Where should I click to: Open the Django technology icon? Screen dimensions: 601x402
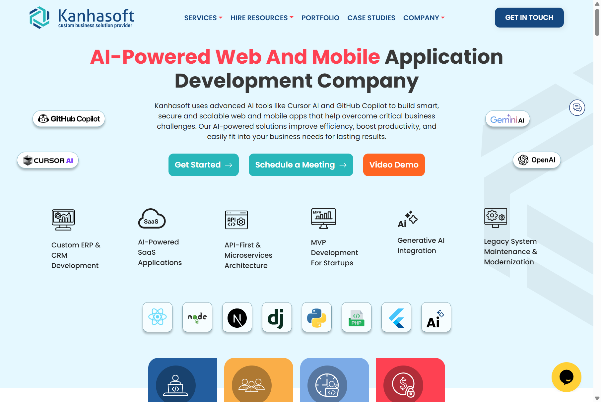pyautogui.click(x=277, y=317)
